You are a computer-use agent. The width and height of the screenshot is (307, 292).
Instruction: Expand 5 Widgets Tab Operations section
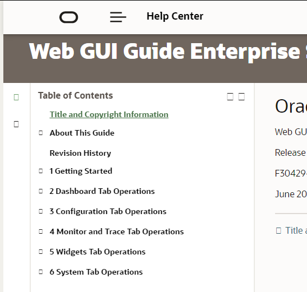[41, 252]
